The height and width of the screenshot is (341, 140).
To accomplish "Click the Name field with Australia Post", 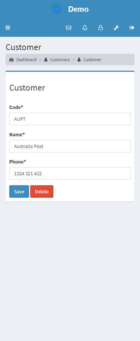I will [70, 146].
